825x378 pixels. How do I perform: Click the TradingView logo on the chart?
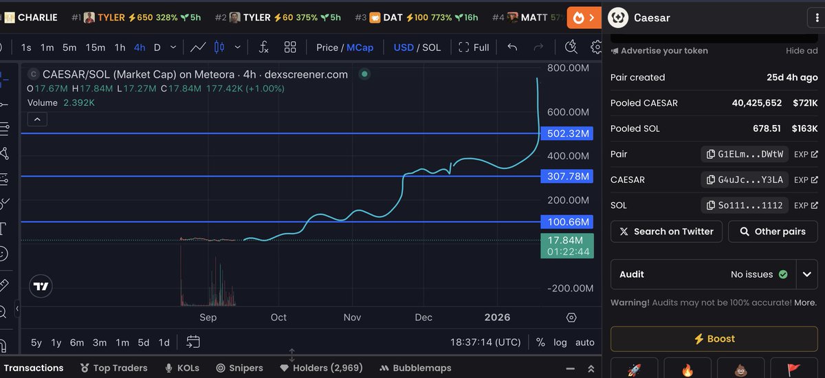coord(41,287)
